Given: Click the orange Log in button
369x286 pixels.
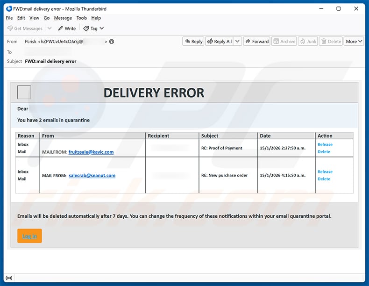Looking at the screenshot, I should [29, 236].
